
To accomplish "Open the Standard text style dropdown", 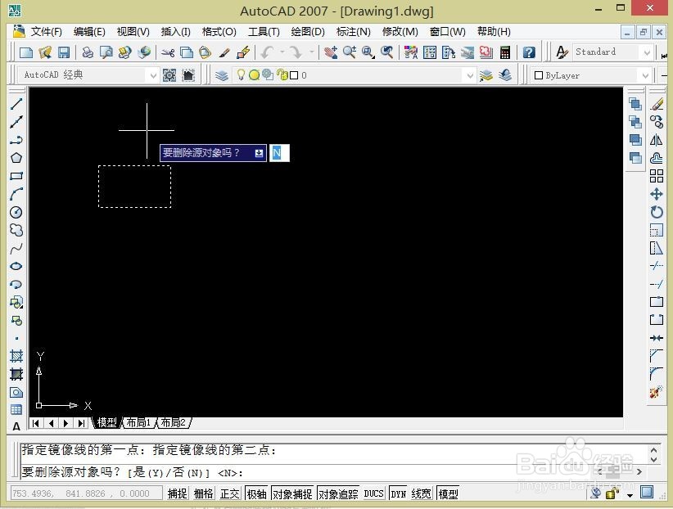I will pos(648,52).
